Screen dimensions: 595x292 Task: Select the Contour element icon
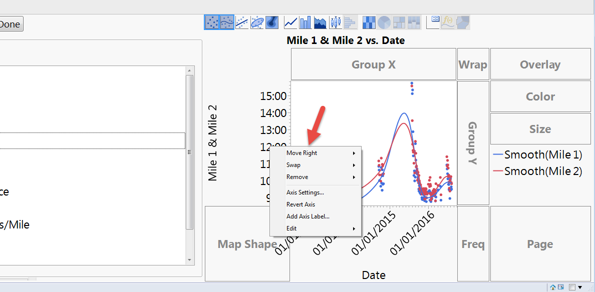tap(272, 22)
